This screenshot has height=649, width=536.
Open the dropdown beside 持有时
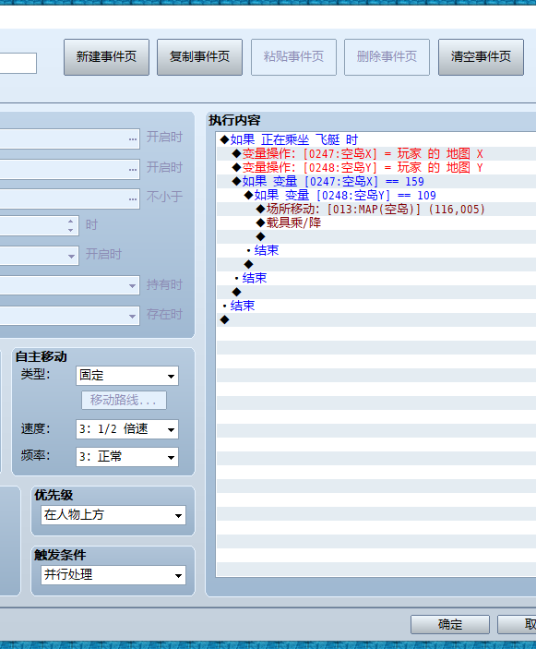coord(69,285)
